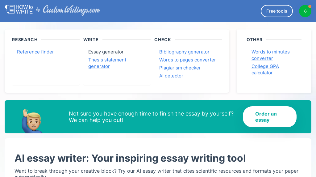316x177 pixels.
Task: Open notifications via the green bell icon
Action: click(x=305, y=11)
